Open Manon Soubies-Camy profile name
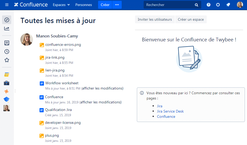The width and height of the screenshot is (247, 145). pos(57,36)
